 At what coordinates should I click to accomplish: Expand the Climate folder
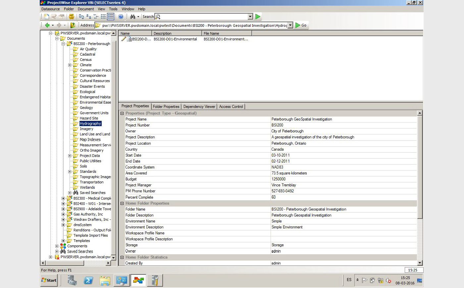(70, 65)
